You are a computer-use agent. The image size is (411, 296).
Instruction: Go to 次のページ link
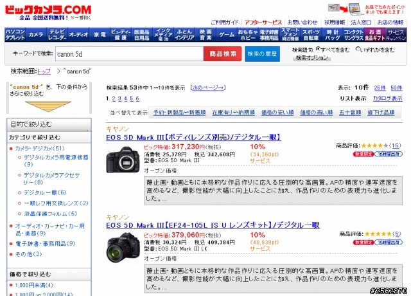(208, 88)
